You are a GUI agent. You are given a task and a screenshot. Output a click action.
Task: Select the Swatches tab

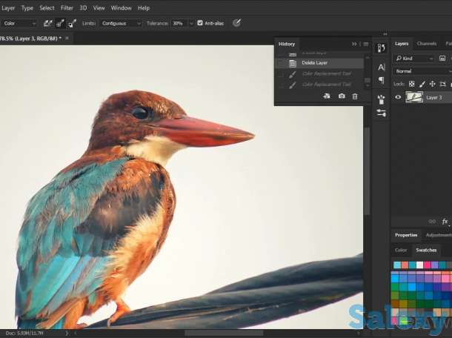(426, 250)
